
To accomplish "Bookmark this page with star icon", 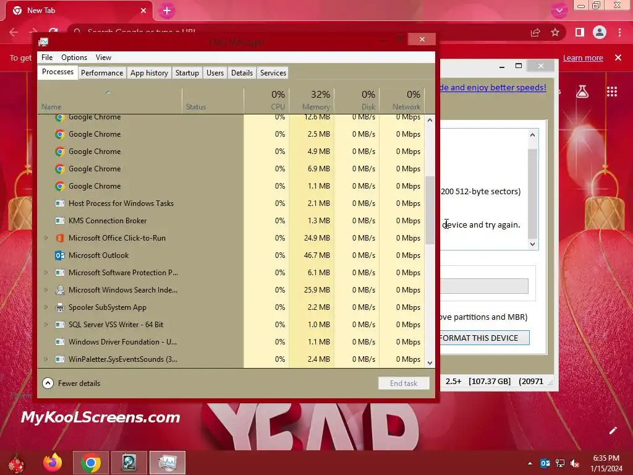I will tap(555, 32).
